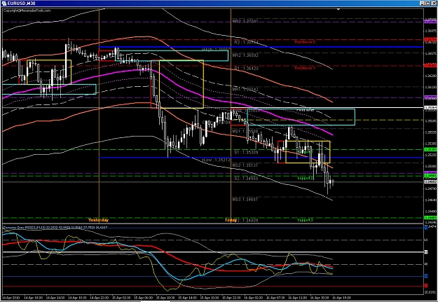Select the yLow : 1.35212 label
Screen dimensions: 438x302
pyautogui.click(x=216, y=160)
